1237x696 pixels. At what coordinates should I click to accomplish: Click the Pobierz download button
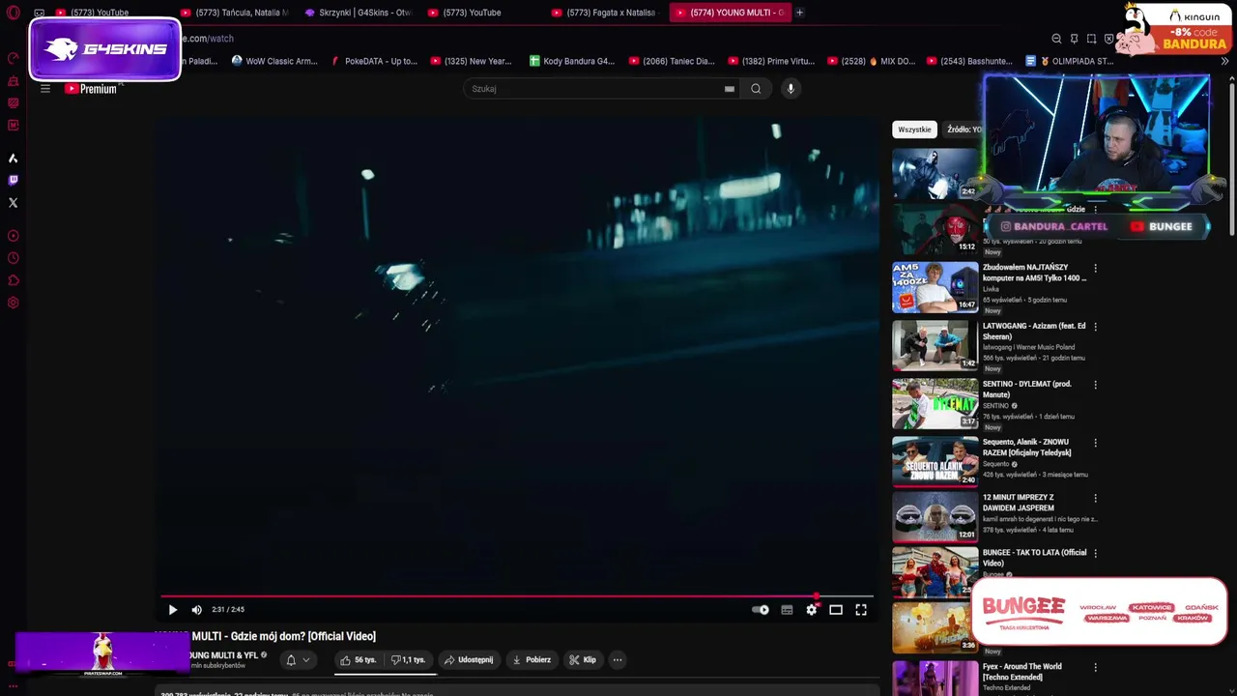(532, 660)
